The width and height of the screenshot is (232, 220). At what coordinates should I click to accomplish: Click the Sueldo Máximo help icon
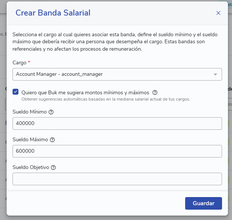coord(52,140)
